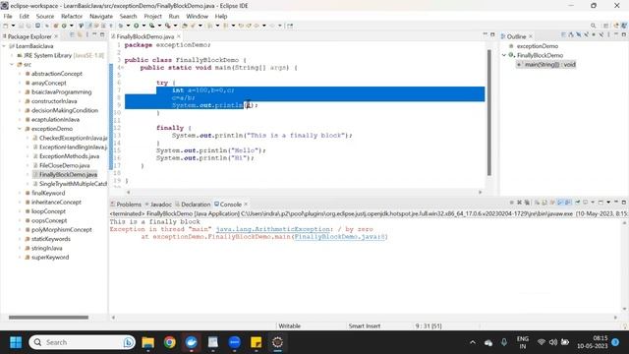This screenshot has width=629, height=354.
Task: Click Remove Launch console X icon
Action: pos(519,203)
